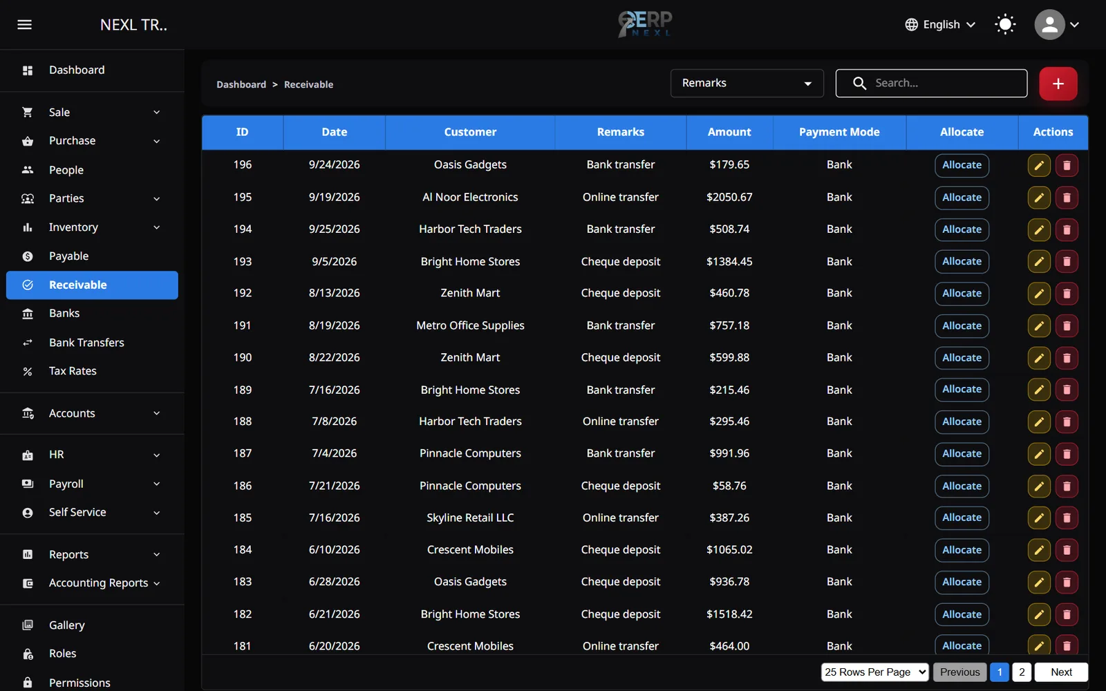Open the user profile avatar menu
This screenshot has width=1106, height=691.
coord(1056,25)
